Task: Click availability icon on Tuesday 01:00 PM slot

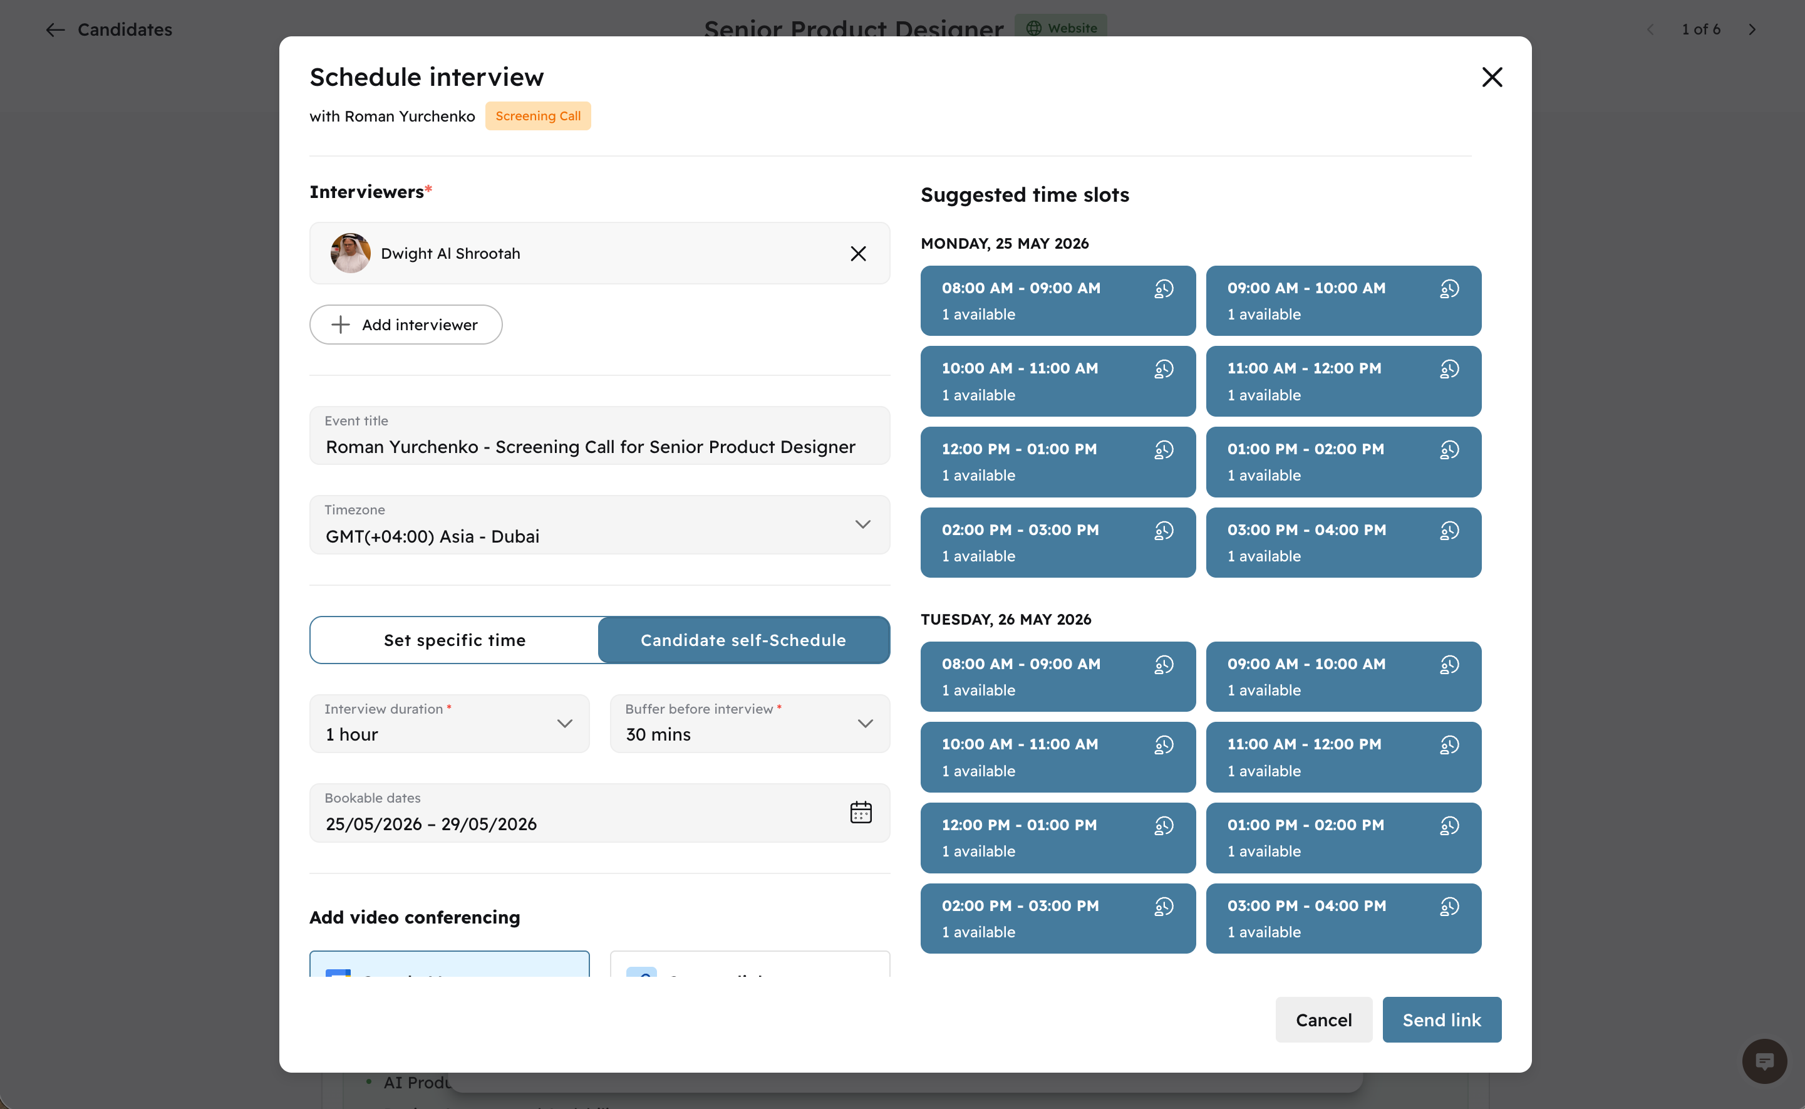Action: click(1449, 826)
